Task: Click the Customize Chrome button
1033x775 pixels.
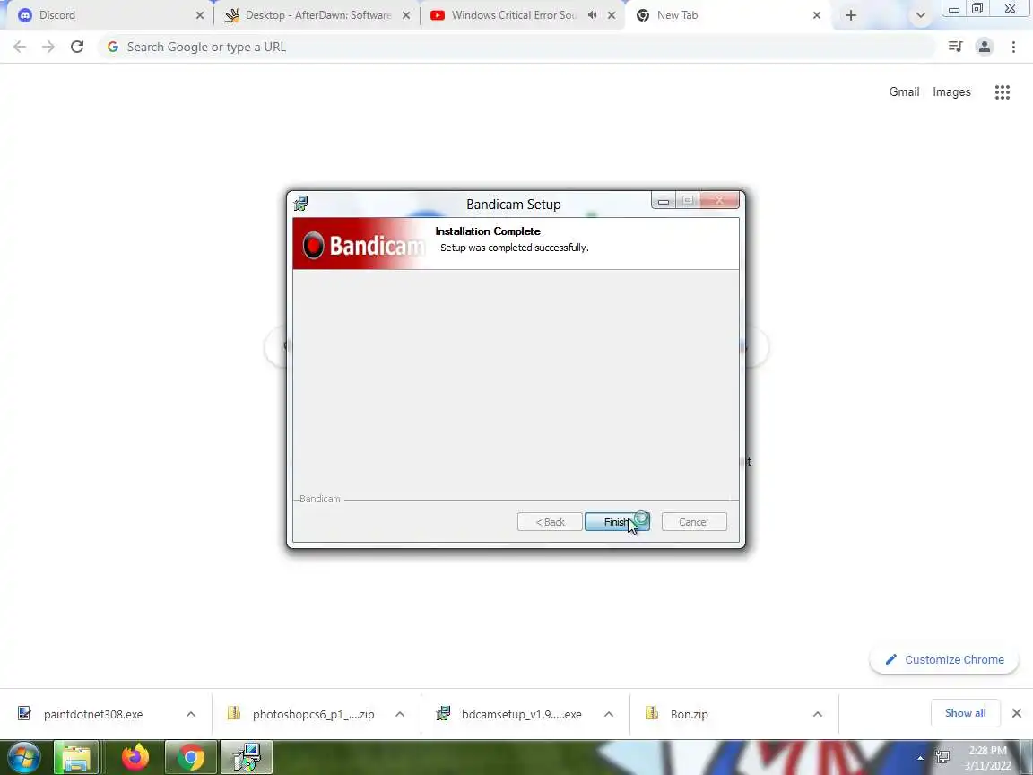Action: (944, 659)
